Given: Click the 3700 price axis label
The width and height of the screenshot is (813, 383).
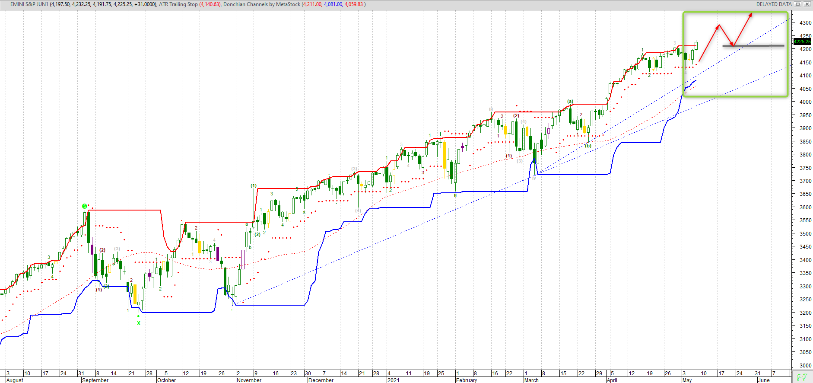Looking at the screenshot, I should (x=806, y=181).
